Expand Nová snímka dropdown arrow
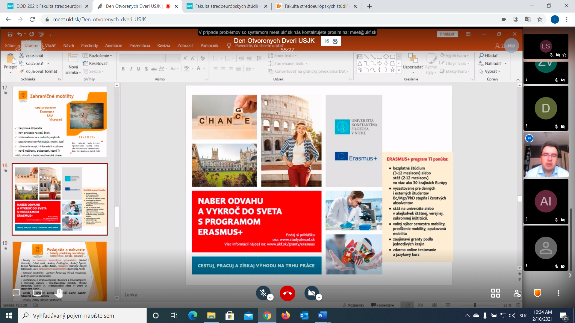 (80, 73)
